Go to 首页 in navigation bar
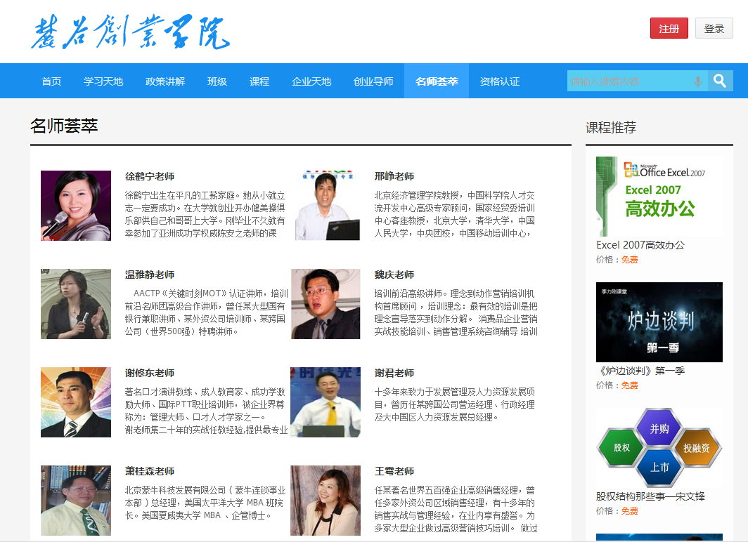The height and width of the screenshot is (542, 748). coord(51,81)
